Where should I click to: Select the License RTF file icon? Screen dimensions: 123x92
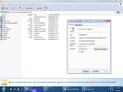pos(2,27)
